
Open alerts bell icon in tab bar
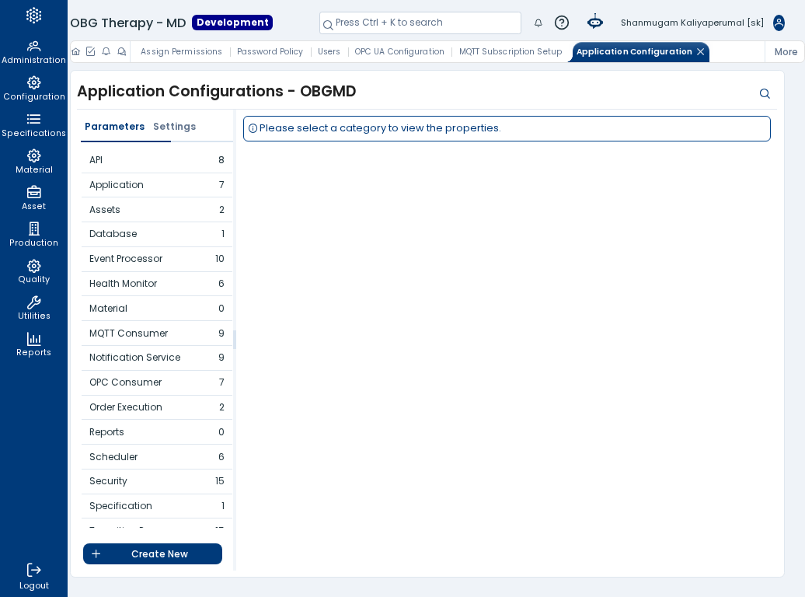click(106, 51)
